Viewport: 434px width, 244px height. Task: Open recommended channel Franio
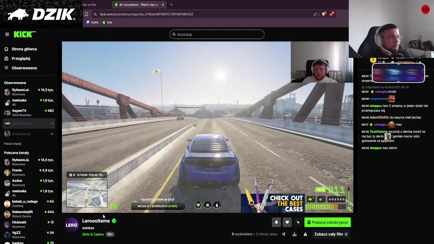(x=29, y=172)
